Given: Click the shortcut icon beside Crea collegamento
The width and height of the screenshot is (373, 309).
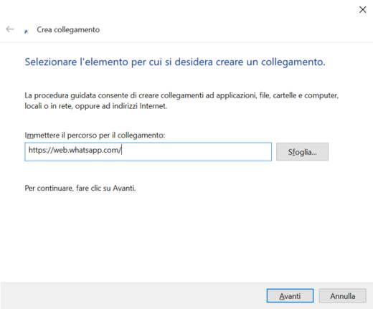Looking at the screenshot, I should [27, 32].
